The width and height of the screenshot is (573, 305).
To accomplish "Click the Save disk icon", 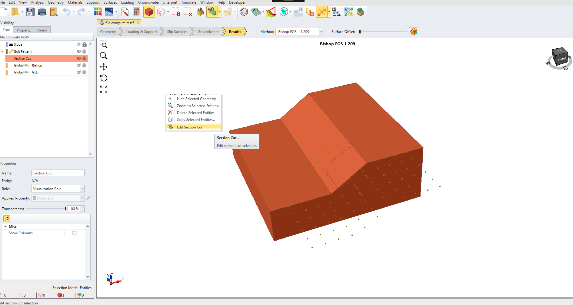I will click(30, 12).
